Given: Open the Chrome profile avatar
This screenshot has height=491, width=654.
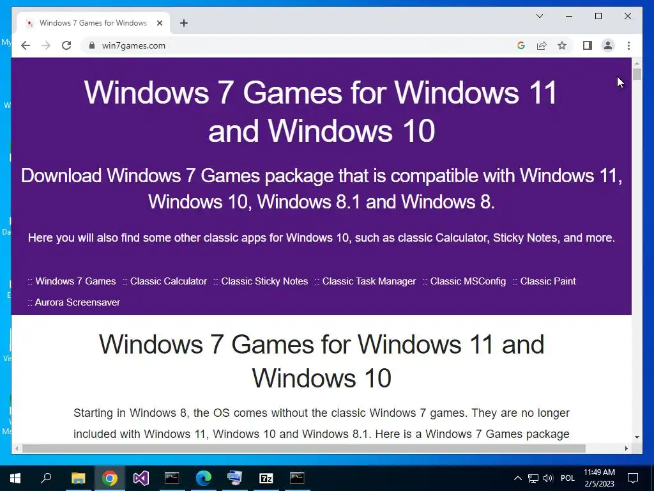Looking at the screenshot, I should click(x=608, y=45).
